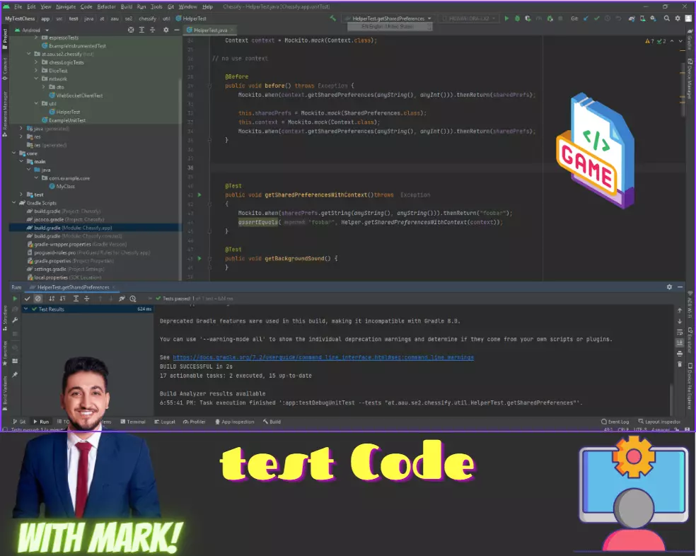Open the Search Everywhere magnifier

tap(667, 18)
